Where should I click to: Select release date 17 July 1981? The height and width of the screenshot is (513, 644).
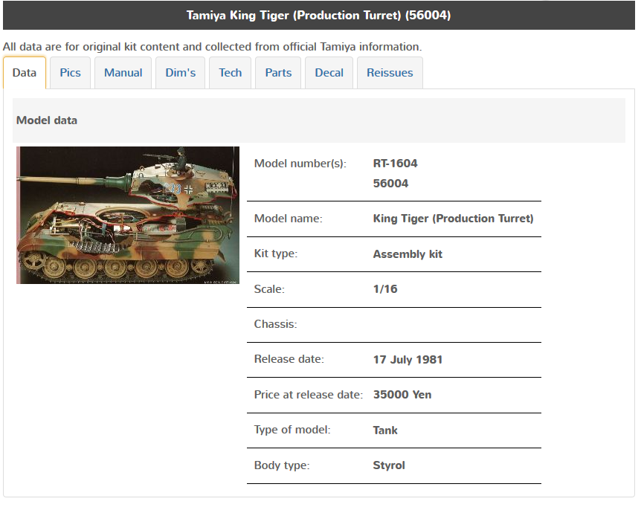408,360
